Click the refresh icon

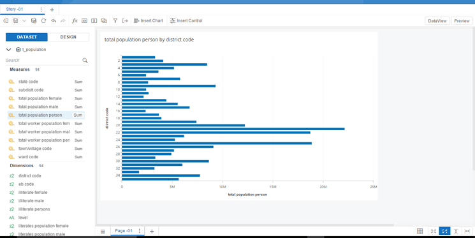coord(43,20)
